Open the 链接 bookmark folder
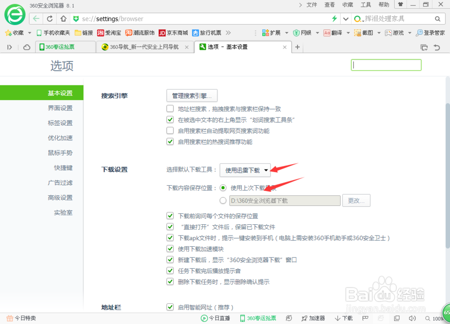450x324 pixels. pyautogui.click(x=84, y=33)
